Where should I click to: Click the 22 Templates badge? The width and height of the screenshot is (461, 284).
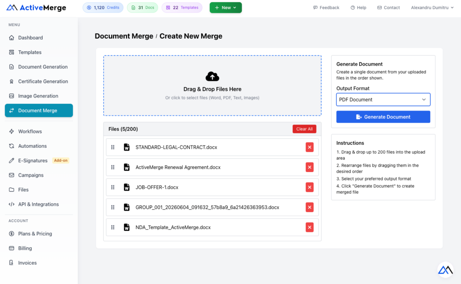pos(182,8)
